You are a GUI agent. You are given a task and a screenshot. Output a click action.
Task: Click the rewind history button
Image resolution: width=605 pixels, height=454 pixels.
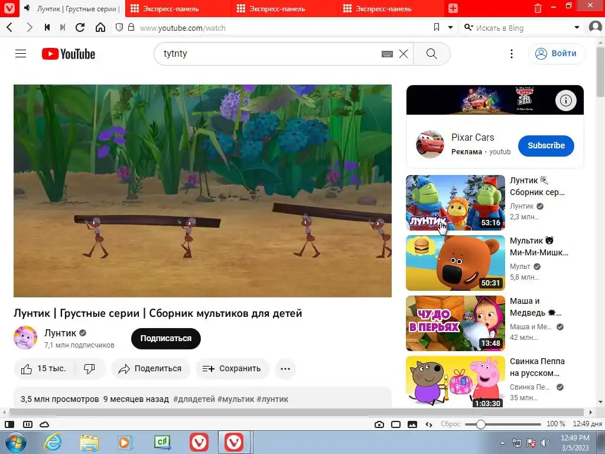[47, 27]
